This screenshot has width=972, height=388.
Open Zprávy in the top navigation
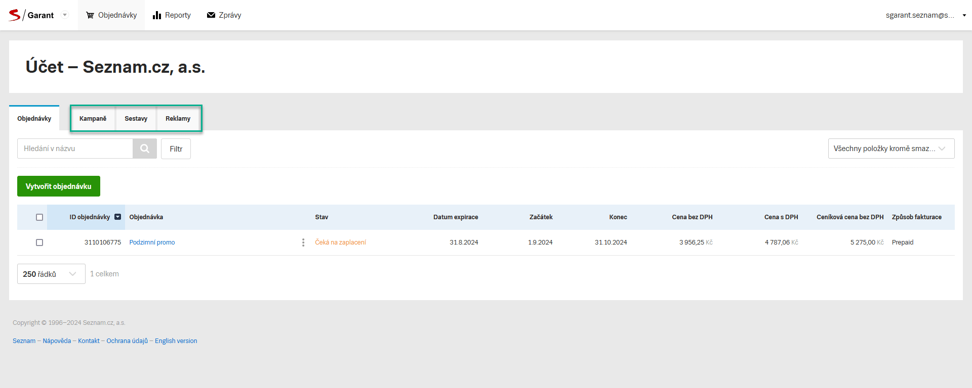[224, 15]
